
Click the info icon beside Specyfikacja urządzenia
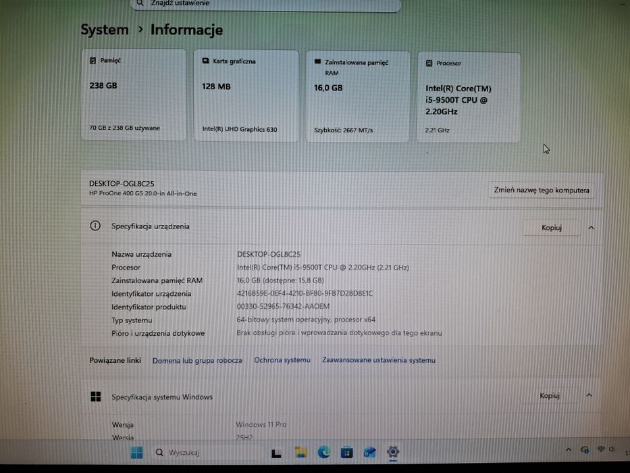click(x=95, y=226)
